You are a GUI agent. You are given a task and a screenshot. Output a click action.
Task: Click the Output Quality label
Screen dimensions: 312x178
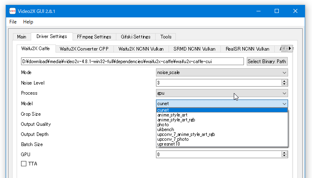36,124
